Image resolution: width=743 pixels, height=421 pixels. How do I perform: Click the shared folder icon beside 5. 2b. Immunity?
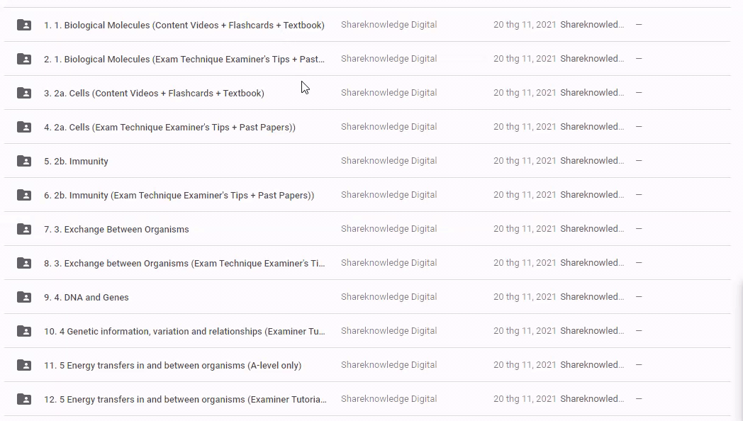pyautogui.click(x=24, y=161)
